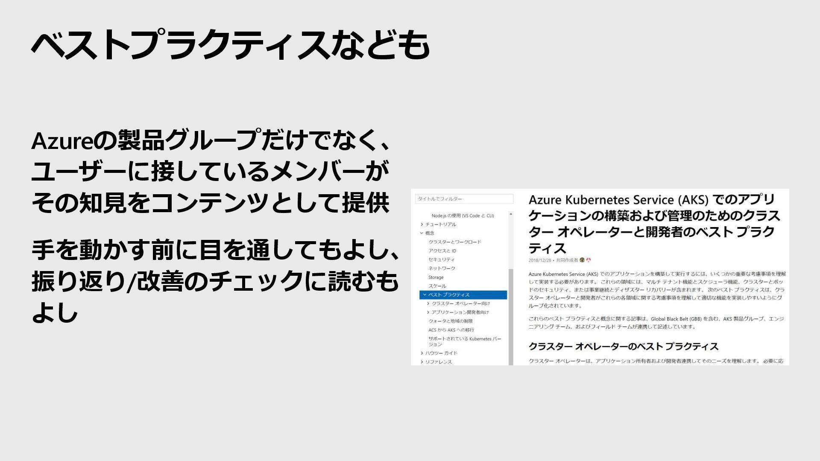Open the クォータと地域の制限 item
The image size is (820, 461).
(x=451, y=321)
